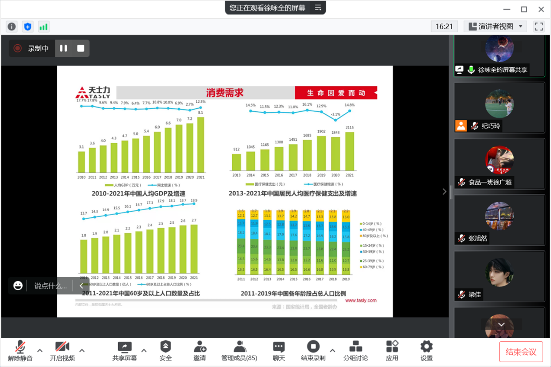Image resolution: width=551 pixels, height=367 pixels.
Task: Open the screen-viewing banner options menu
Action: point(318,8)
